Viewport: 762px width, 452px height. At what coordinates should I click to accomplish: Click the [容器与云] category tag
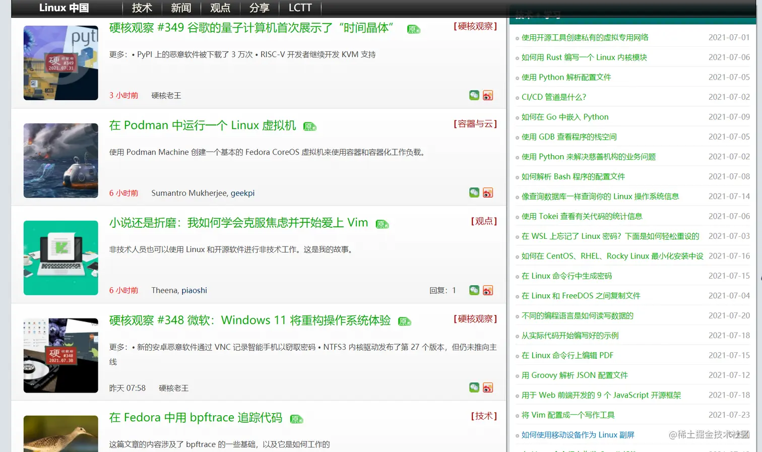pyautogui.click(x=475, y=123)
